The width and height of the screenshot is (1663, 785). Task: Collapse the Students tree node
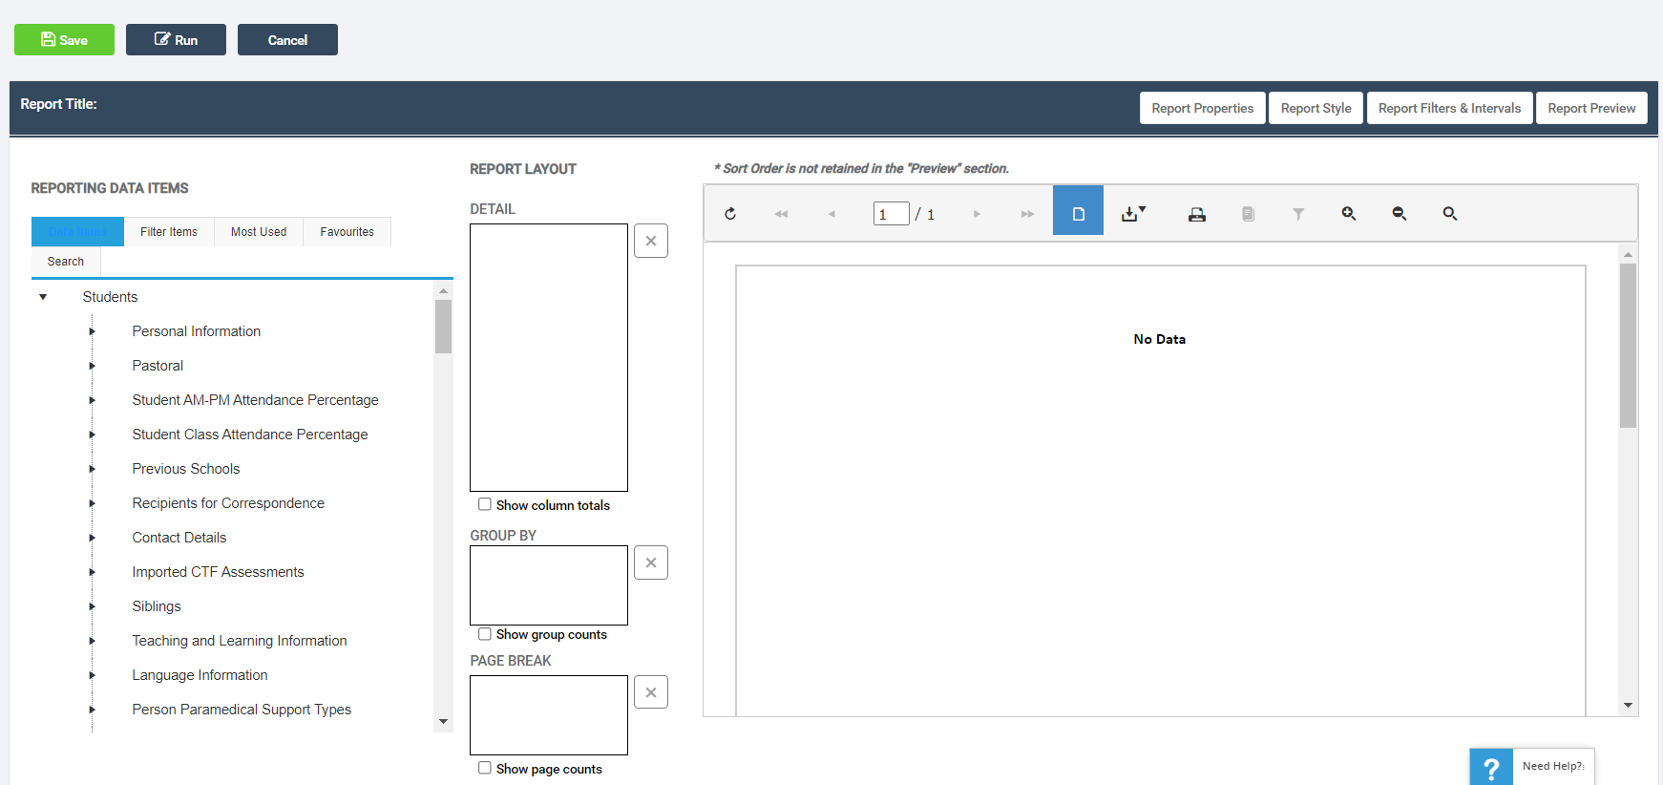[x=43, y=297]
